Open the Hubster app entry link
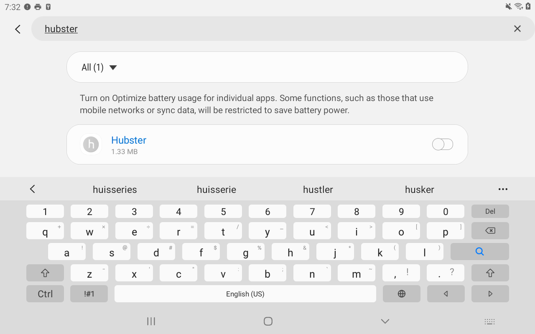 128,140
